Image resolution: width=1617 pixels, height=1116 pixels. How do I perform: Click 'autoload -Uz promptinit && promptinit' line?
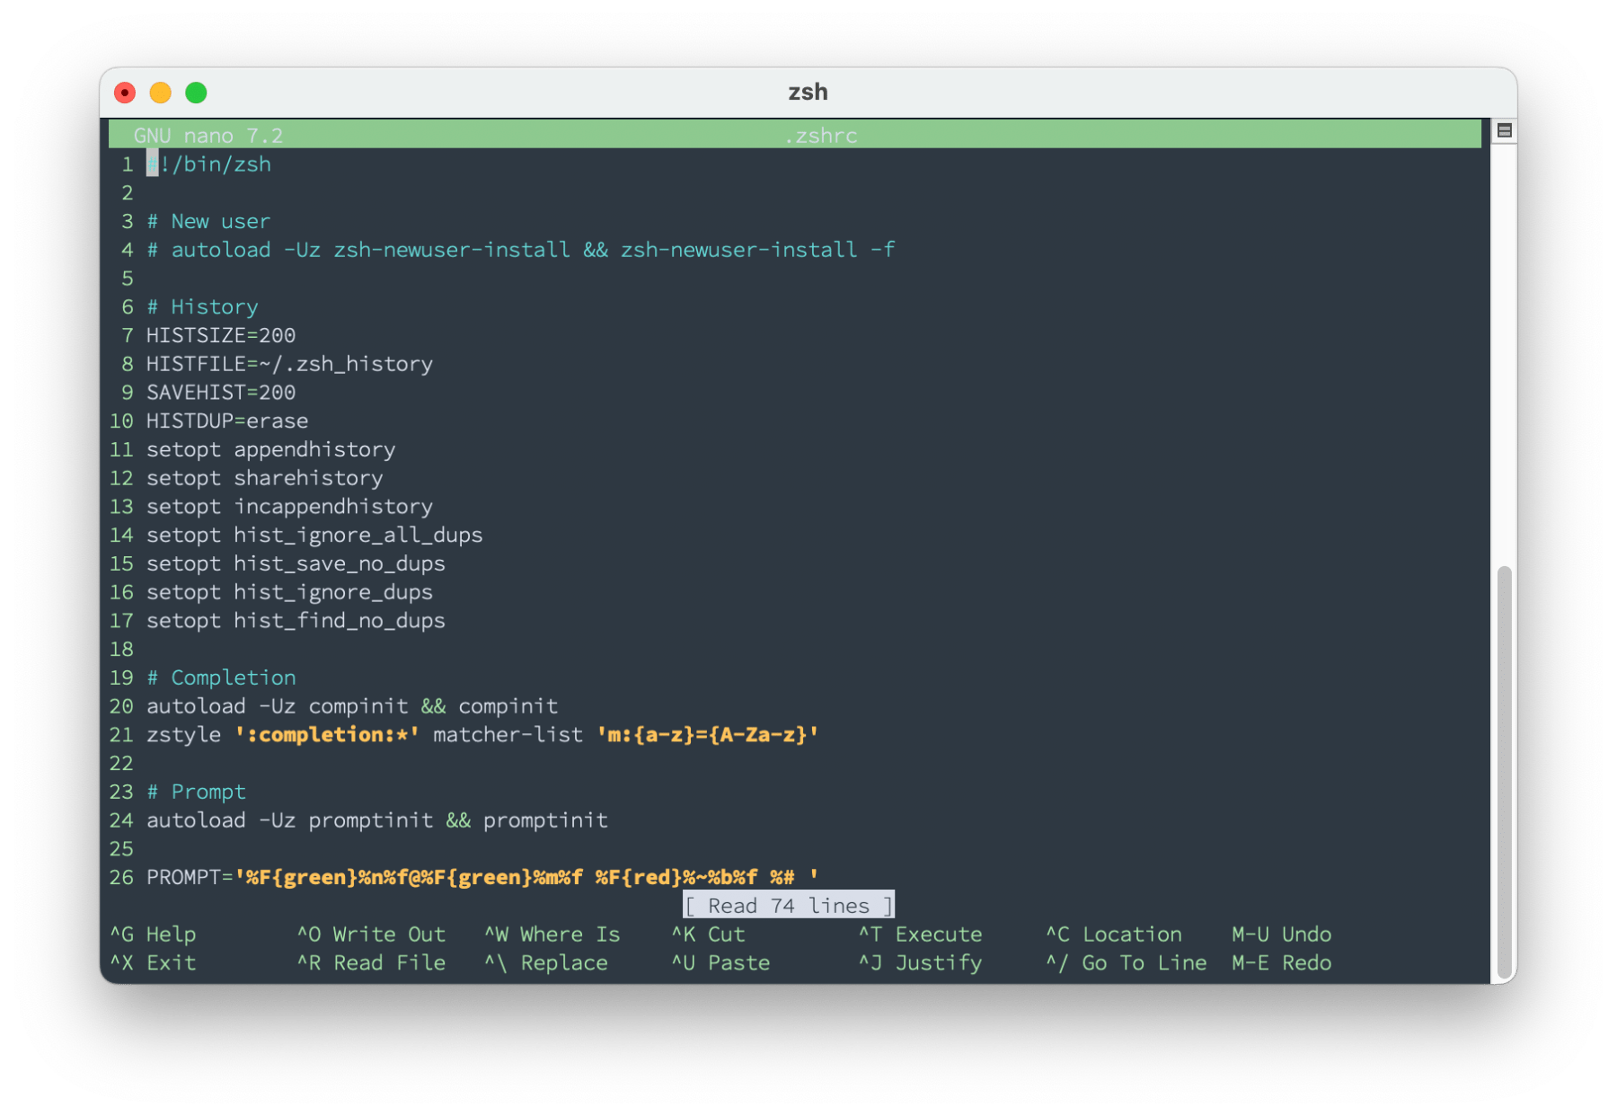pos(377,820)
